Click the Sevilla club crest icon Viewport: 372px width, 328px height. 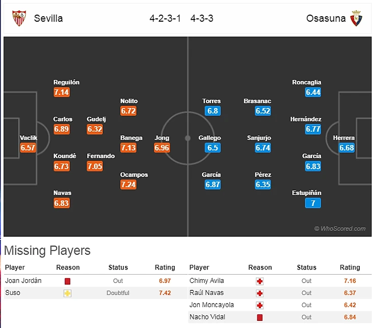(19, 18)
